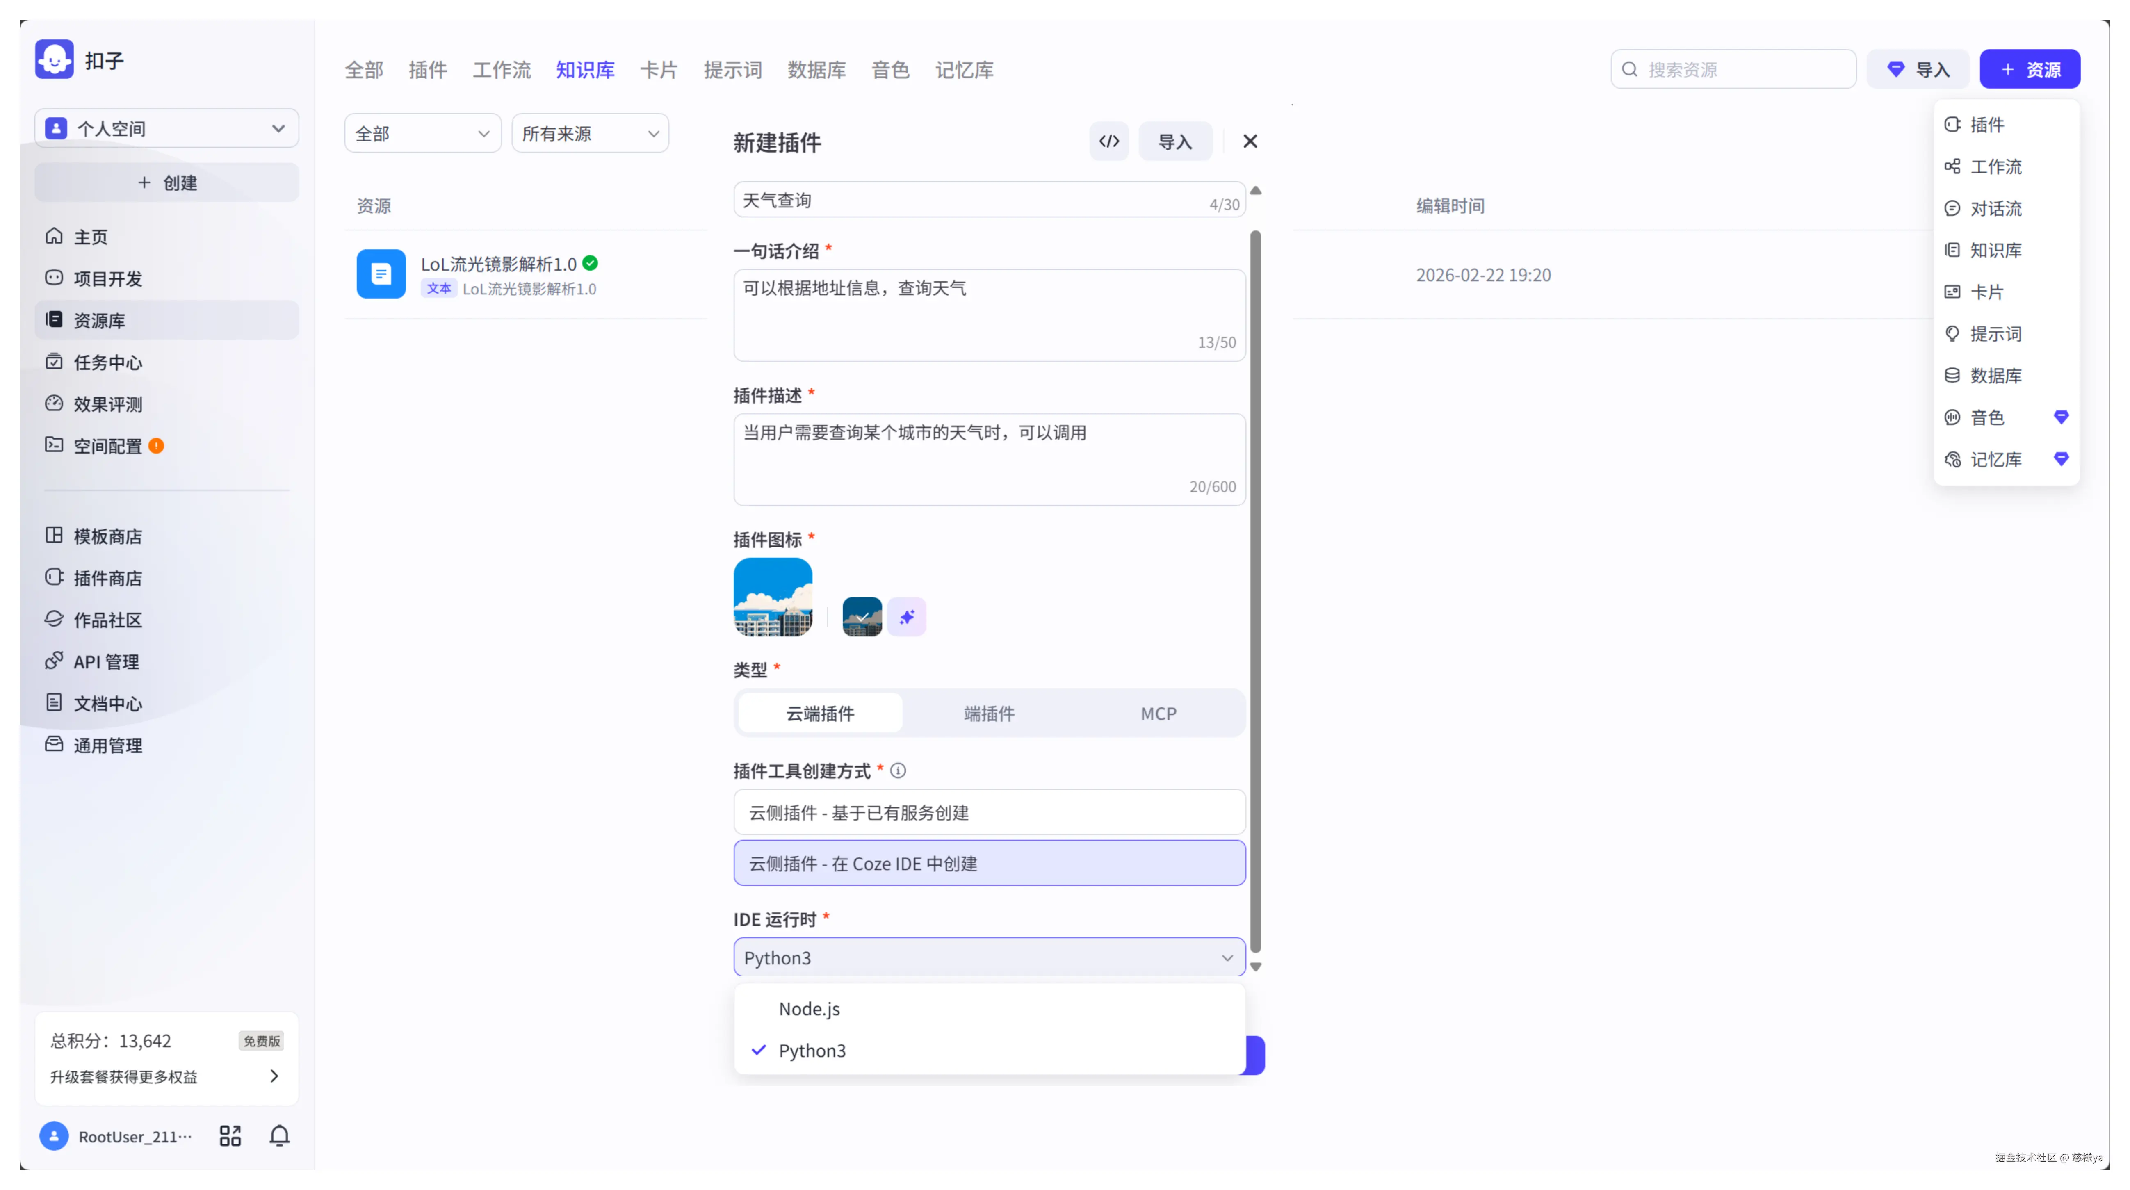
Task: Click the apps grid icon beside RootUser
Action: 230,1135
